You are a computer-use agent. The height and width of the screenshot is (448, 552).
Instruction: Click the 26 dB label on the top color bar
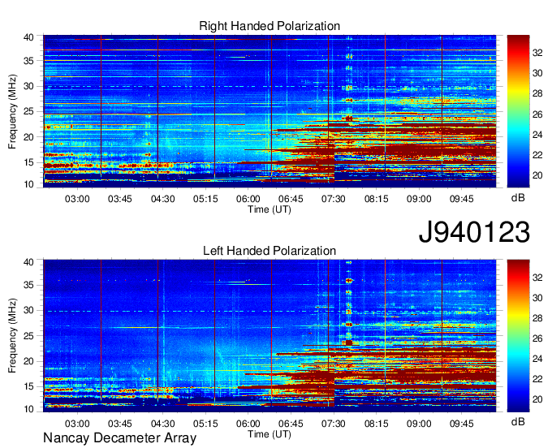537,114
